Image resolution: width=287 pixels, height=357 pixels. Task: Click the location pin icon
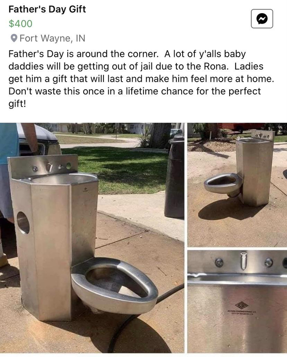click(14, 38)
